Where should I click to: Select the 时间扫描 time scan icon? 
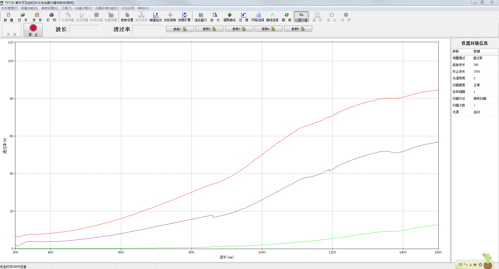[x=96, y=17]
